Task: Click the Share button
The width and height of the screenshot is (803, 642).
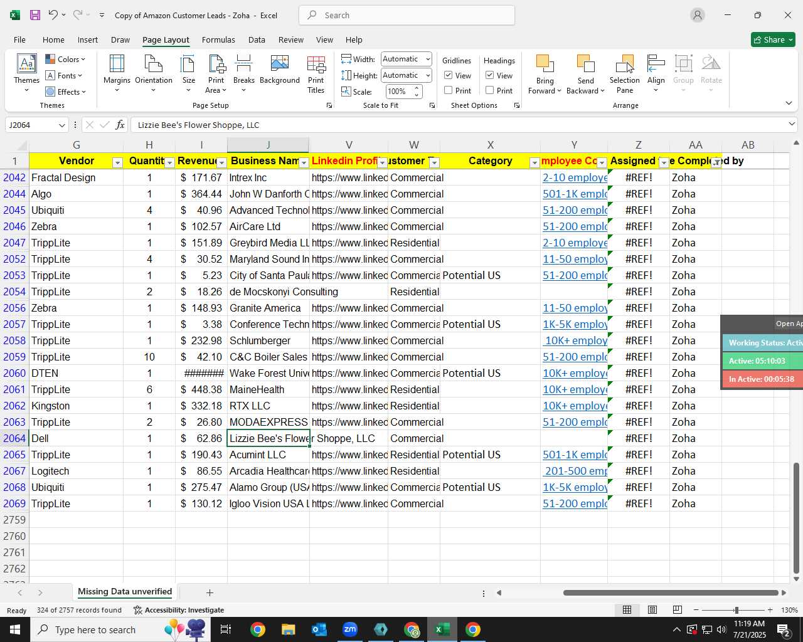Action: point(773,39)
